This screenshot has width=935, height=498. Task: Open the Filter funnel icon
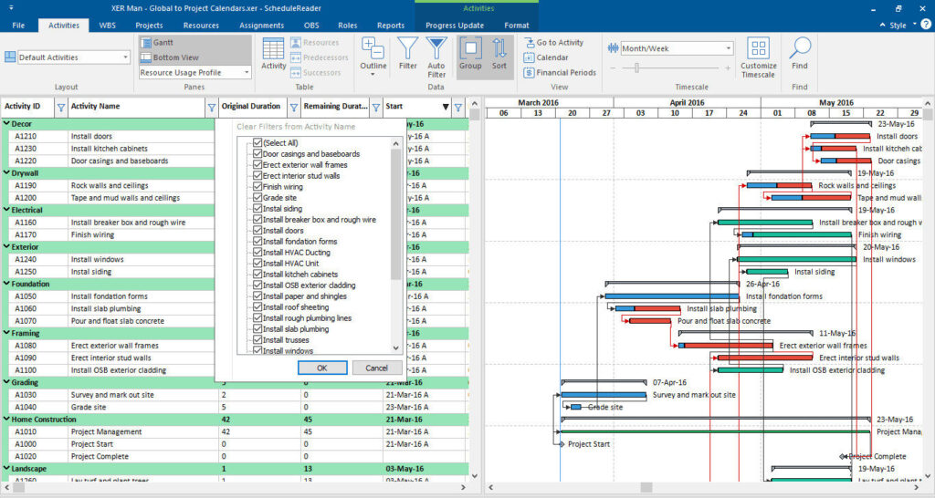[x=408, y=47]
